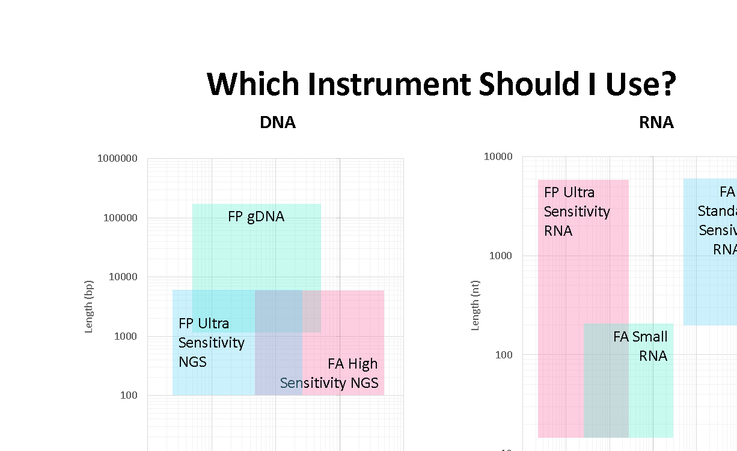Select the "FP Ultra Sensitivity NGS" text
This screenshot has width=737, height=451.
(211, 342)
